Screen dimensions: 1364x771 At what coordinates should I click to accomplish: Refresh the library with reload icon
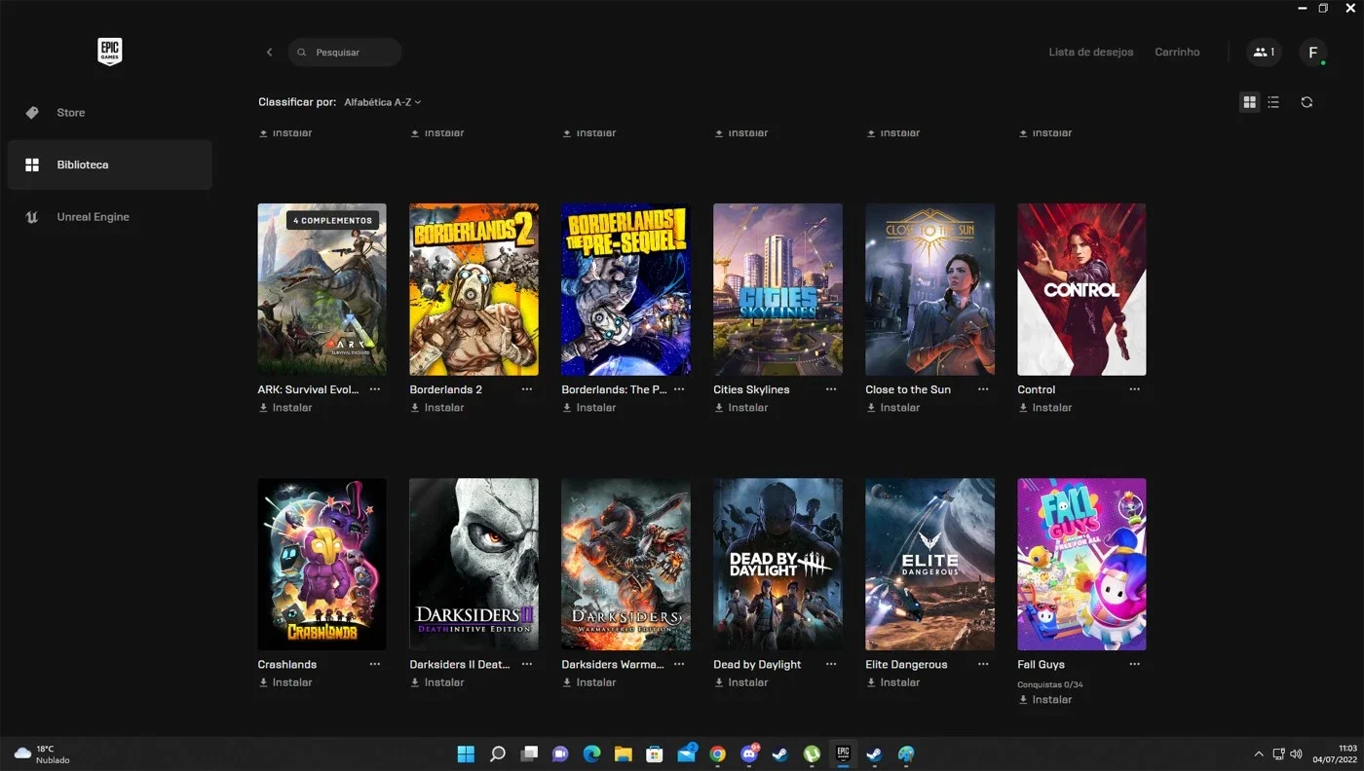pos(1307,102)
